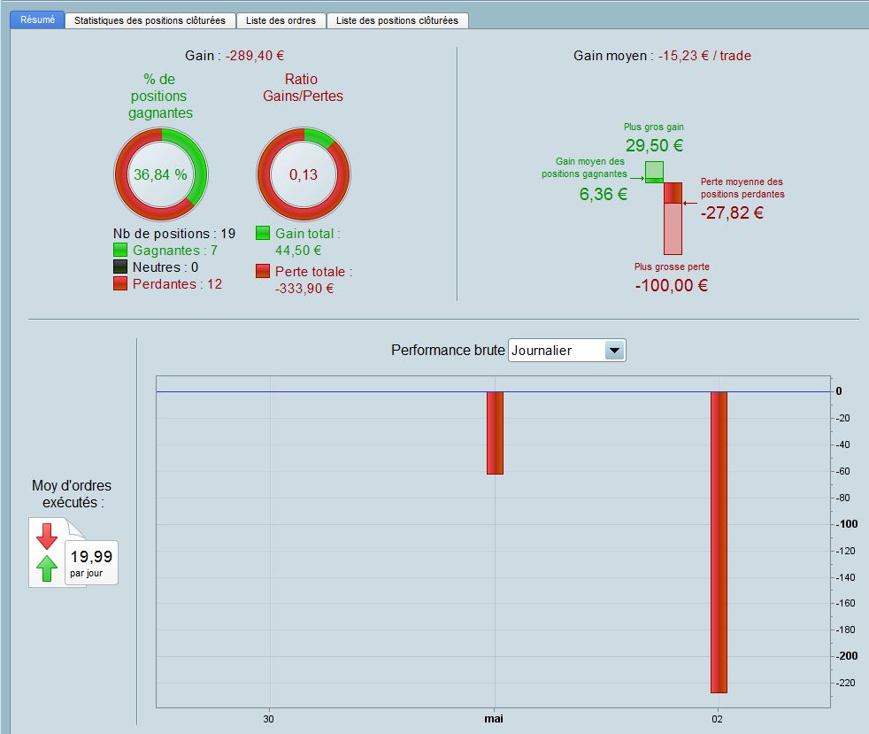Click the red down arrow orders icon
The image size is (869, 734).
click(47, 536)
